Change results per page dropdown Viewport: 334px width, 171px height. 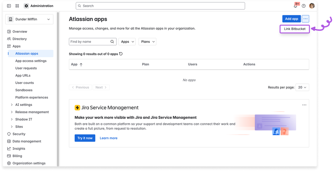pyautogui.click(x=302, y=88)
